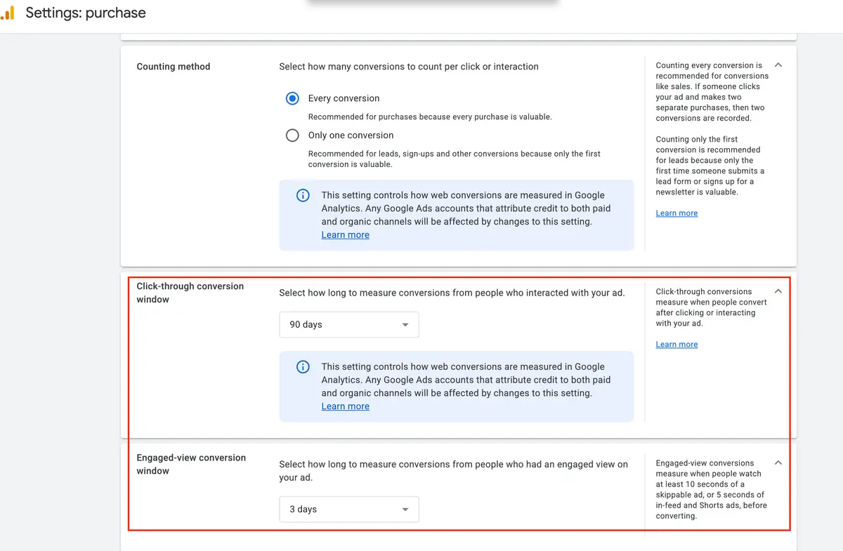The height and width of the screenshot is (551, 843).
Task: Click the 'Click-through conversions measure' help text
Action: (711, 307)
